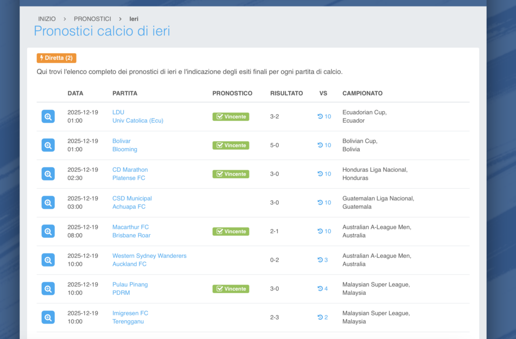Click zoom icon beside CSD Municipal match
The image size is (516, 339).
tap(48, 202)
